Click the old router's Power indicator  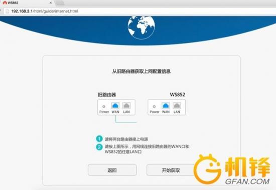pos(104,106)
